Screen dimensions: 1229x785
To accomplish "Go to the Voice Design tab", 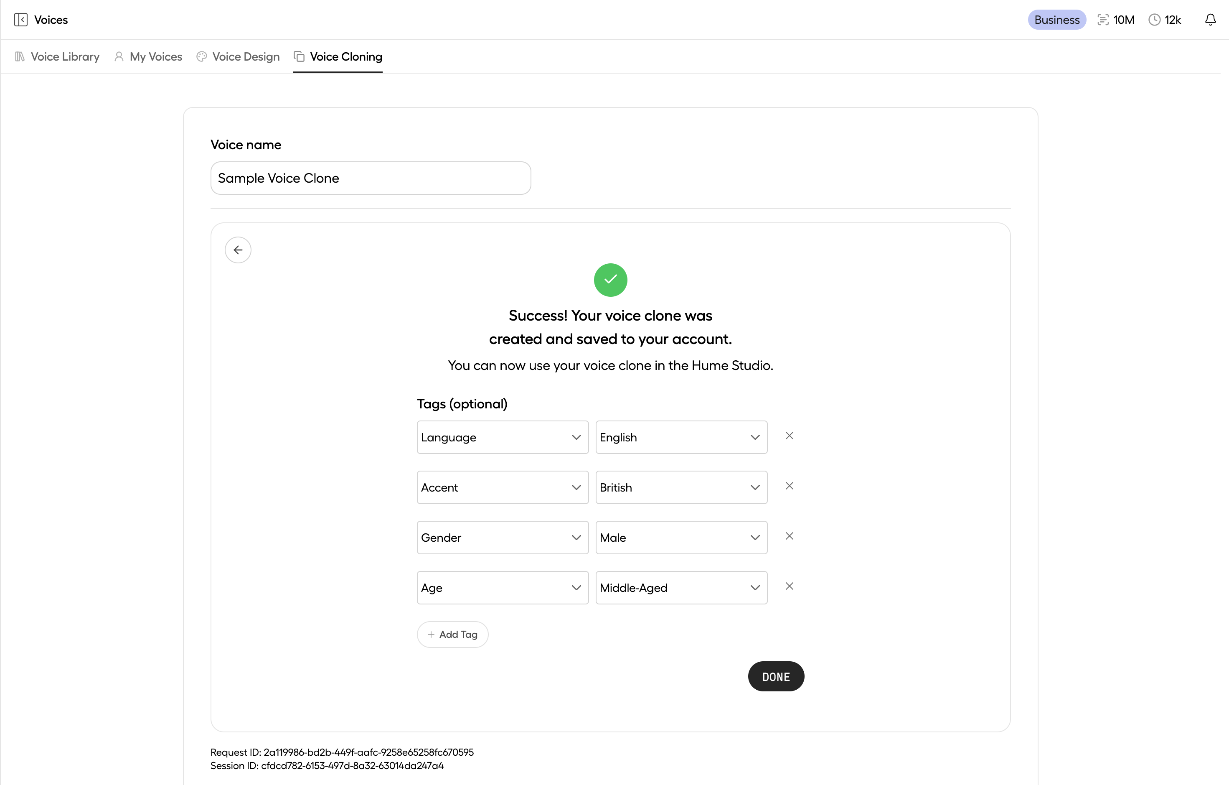I will [238, 57].
